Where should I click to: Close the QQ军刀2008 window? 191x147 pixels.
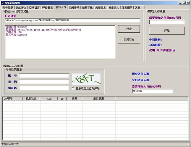tap(188, 3)
